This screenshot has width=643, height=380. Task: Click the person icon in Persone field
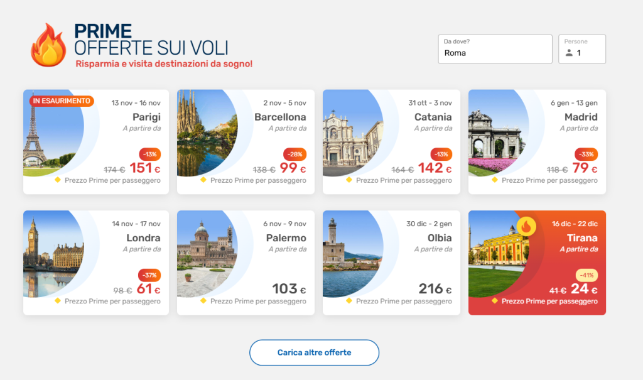569,53
